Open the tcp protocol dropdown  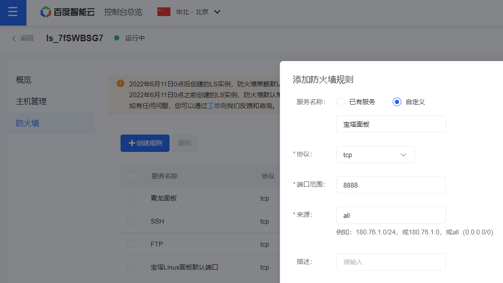tap(376, 155)
